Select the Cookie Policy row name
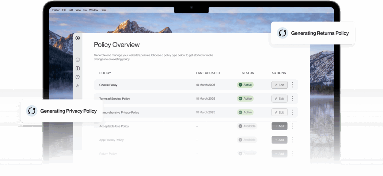Image resolution: width=383 pixels, height=176 pixels. 108,85
